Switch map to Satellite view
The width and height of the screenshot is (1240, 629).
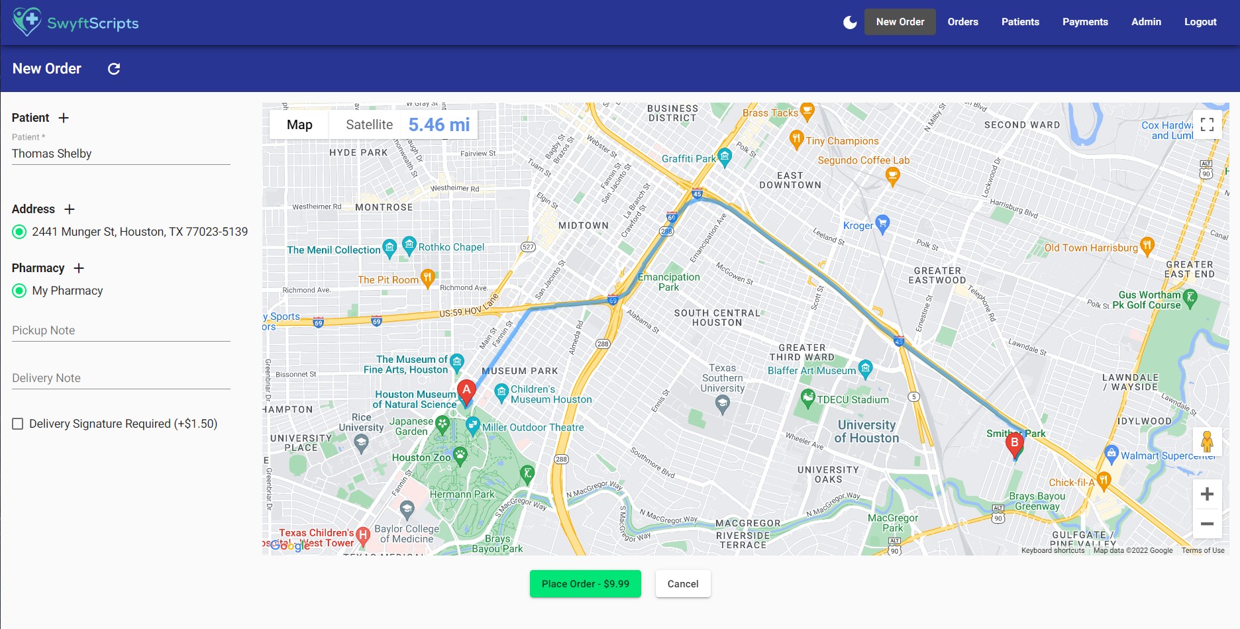[369, 124]
